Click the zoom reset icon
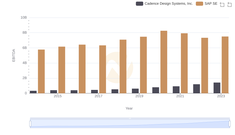Image resolution: width=235 pixels, height=135 pixels. tap(229, 4)
